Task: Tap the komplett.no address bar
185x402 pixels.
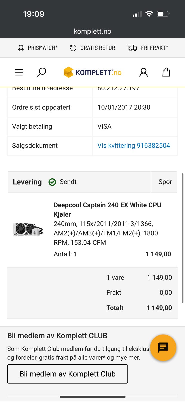Action: (x=92, y=31)
